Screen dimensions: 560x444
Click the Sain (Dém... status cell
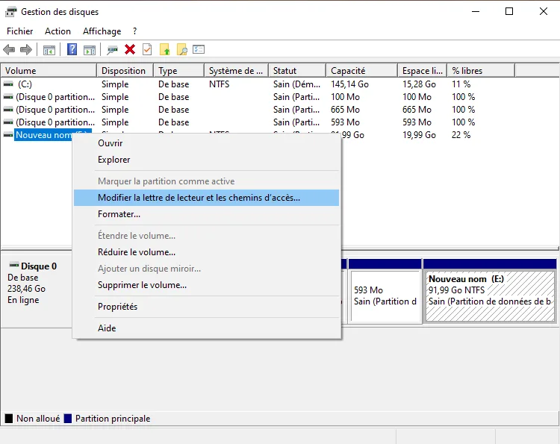point(296,84)
